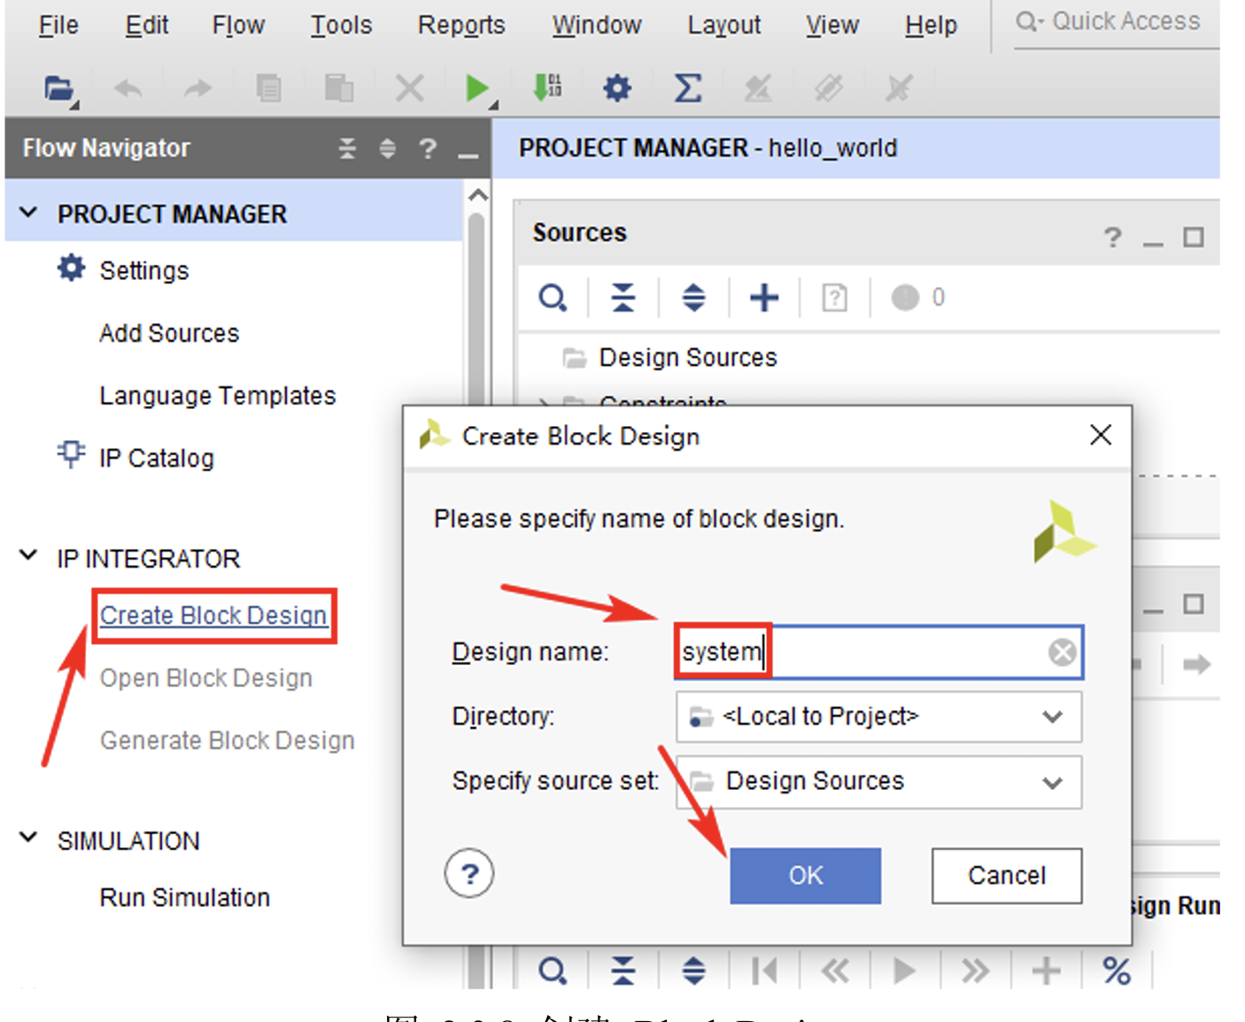This screenshot has height=1022, width=1245.
Task: Confirm dialog with OK button
Action: (805, 876)
